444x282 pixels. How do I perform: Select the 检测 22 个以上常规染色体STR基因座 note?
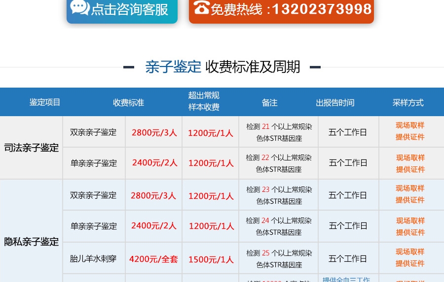tap(279, 163)
